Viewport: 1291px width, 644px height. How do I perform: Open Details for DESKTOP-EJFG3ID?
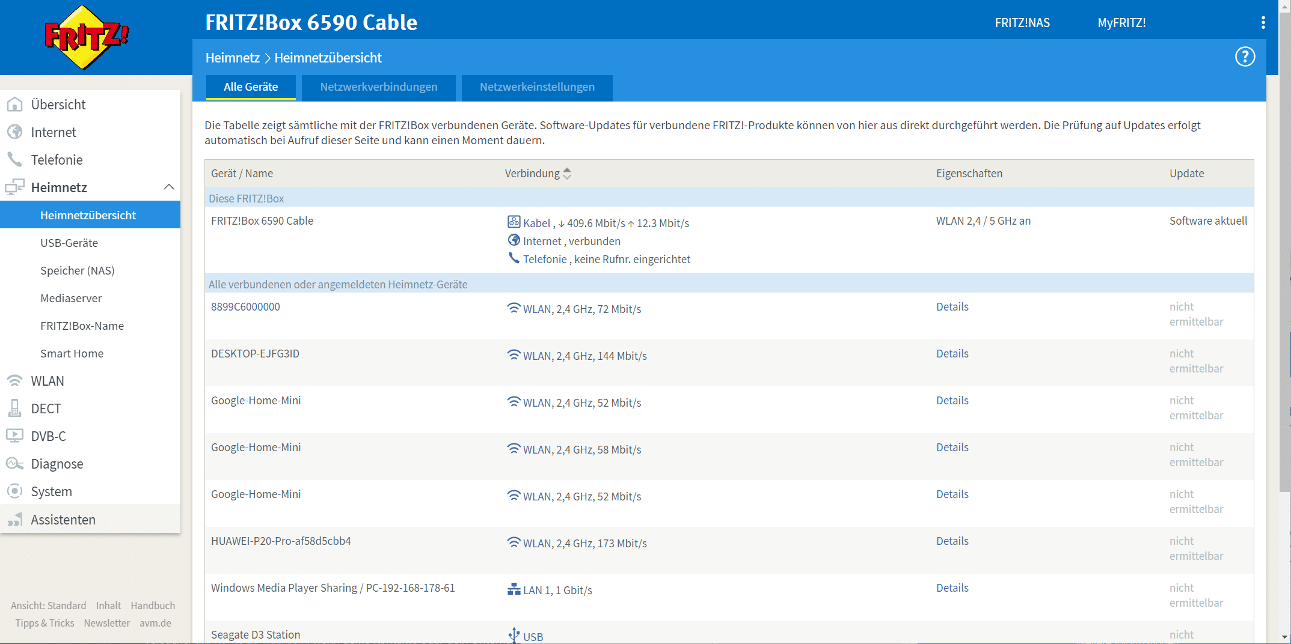[952, 354]
